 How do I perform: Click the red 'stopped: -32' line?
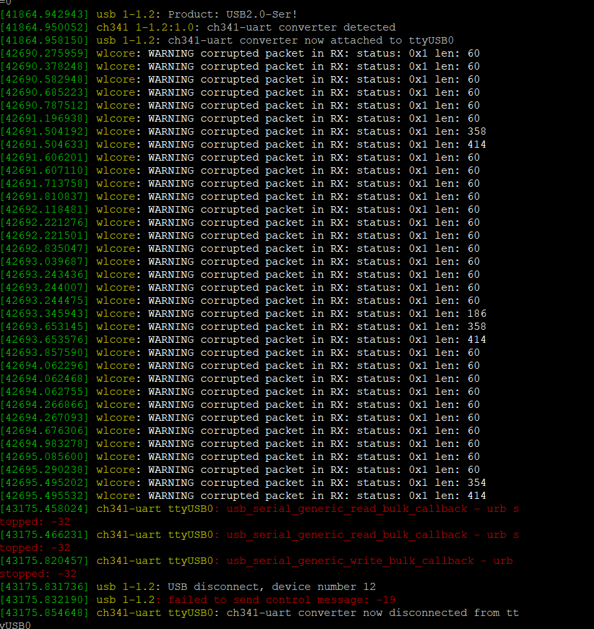point(38,574)
